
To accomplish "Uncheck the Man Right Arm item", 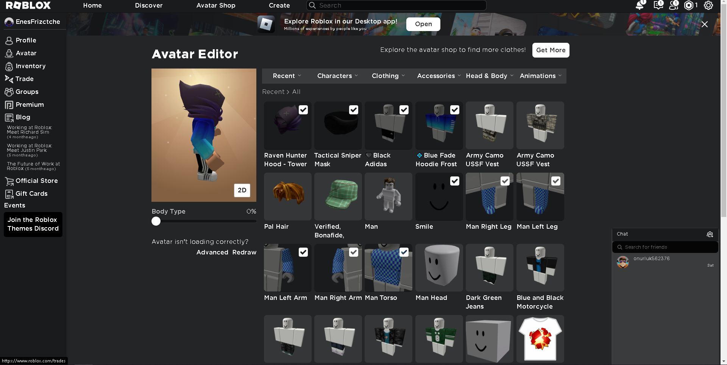I will (354, 252).
